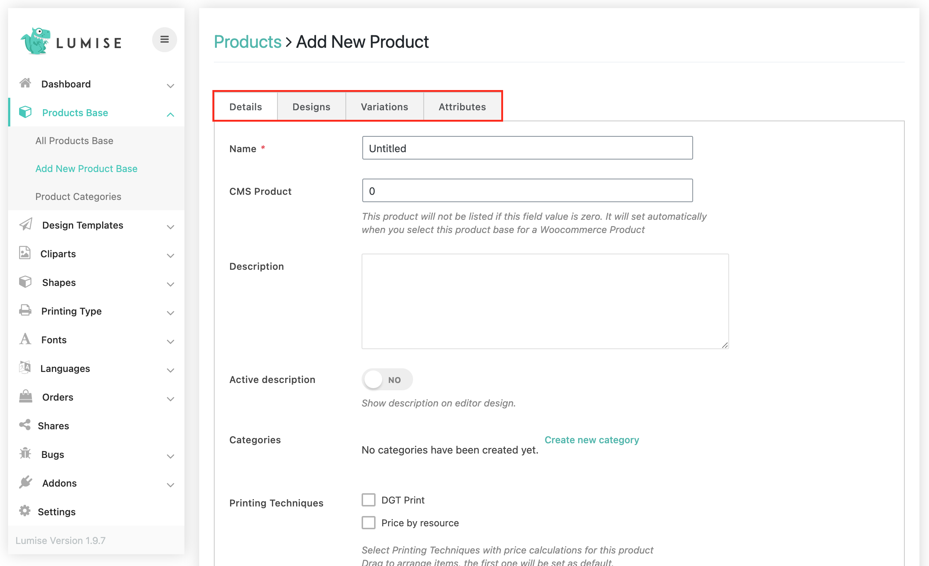
Task: Click the Settings gear icon
Action: pyautogui.click(x=25, y=511)
